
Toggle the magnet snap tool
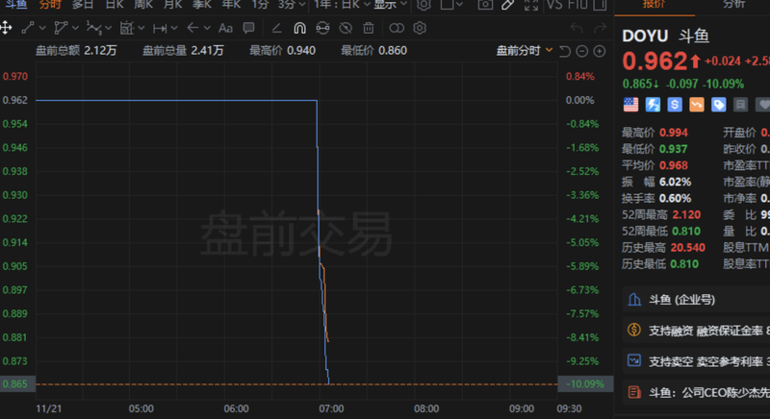(299, 28)
